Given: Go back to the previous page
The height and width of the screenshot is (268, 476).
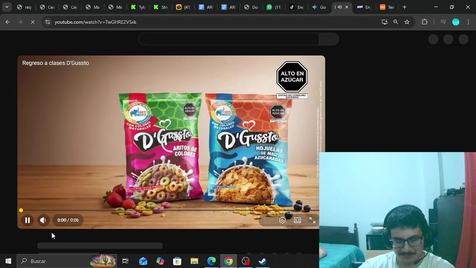Looking at the screenshot, I should tap(8, 22).
